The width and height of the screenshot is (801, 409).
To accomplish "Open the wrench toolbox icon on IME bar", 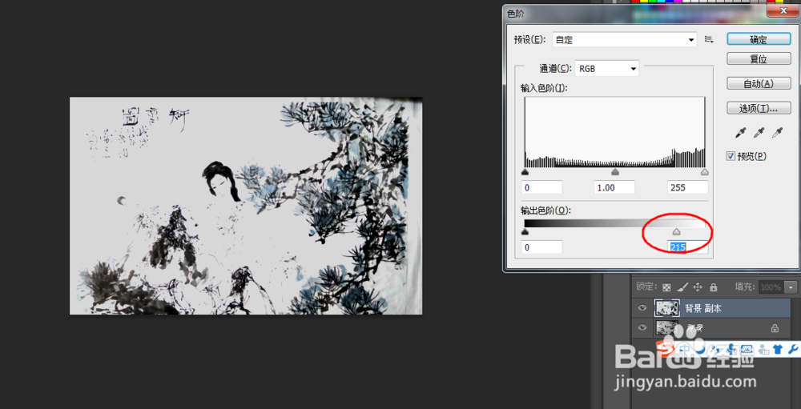I will coord(793,349).
